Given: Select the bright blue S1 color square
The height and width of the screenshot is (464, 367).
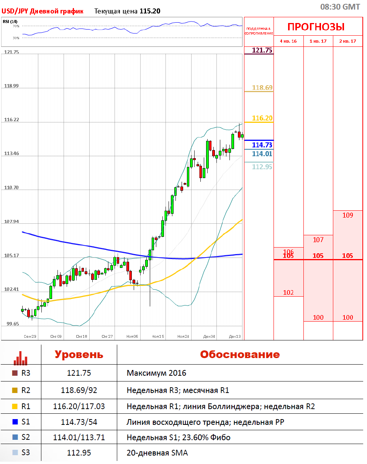Looking at the screenshot, I should (x=15, y=422).
